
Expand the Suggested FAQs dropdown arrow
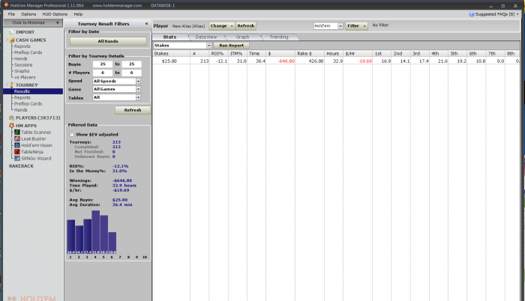click(x=517, y=14)
